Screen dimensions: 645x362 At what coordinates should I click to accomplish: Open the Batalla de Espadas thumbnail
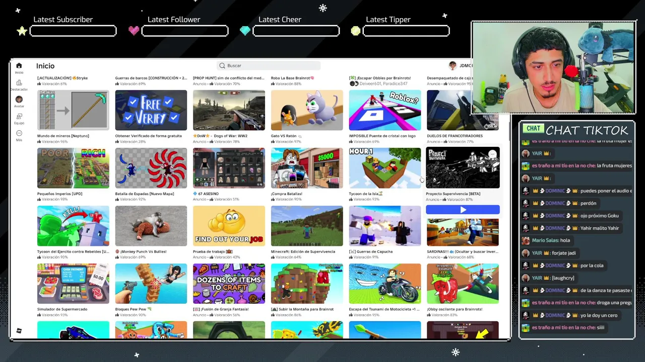point(151,168)
